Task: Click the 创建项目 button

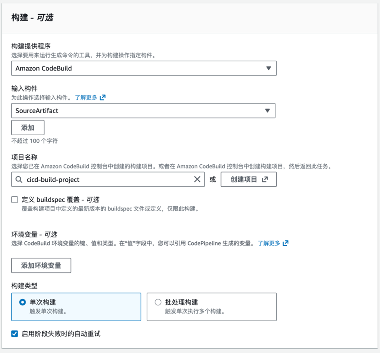Action: pos(248,179)
